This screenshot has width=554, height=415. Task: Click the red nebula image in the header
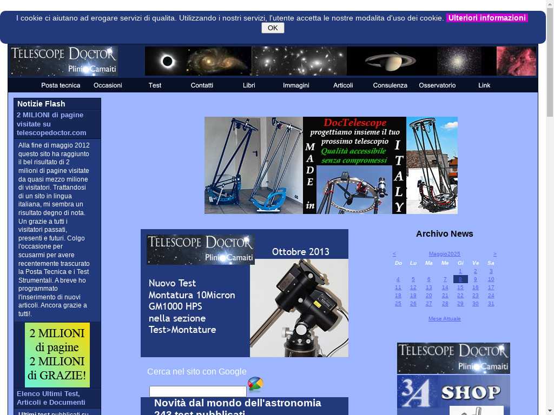tap(516, 61)
